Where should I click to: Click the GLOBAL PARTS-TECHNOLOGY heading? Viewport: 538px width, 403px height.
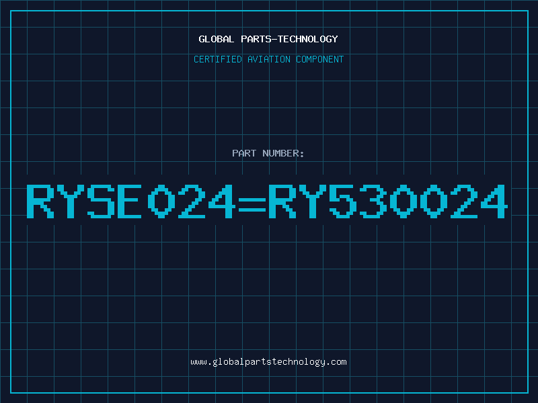coord(268,39)
